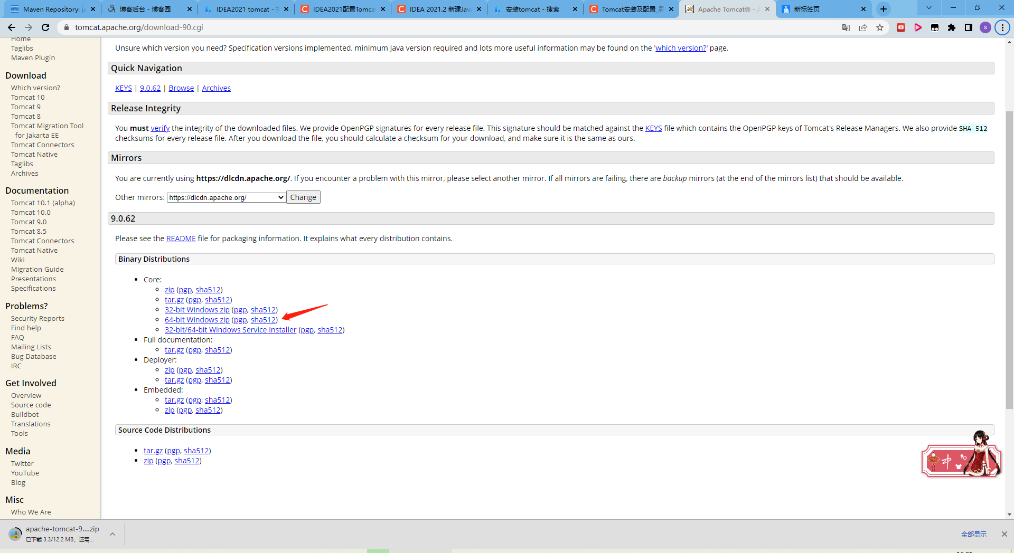
Task: Download the 32-bit Windows zip
Action: point(197,310)
